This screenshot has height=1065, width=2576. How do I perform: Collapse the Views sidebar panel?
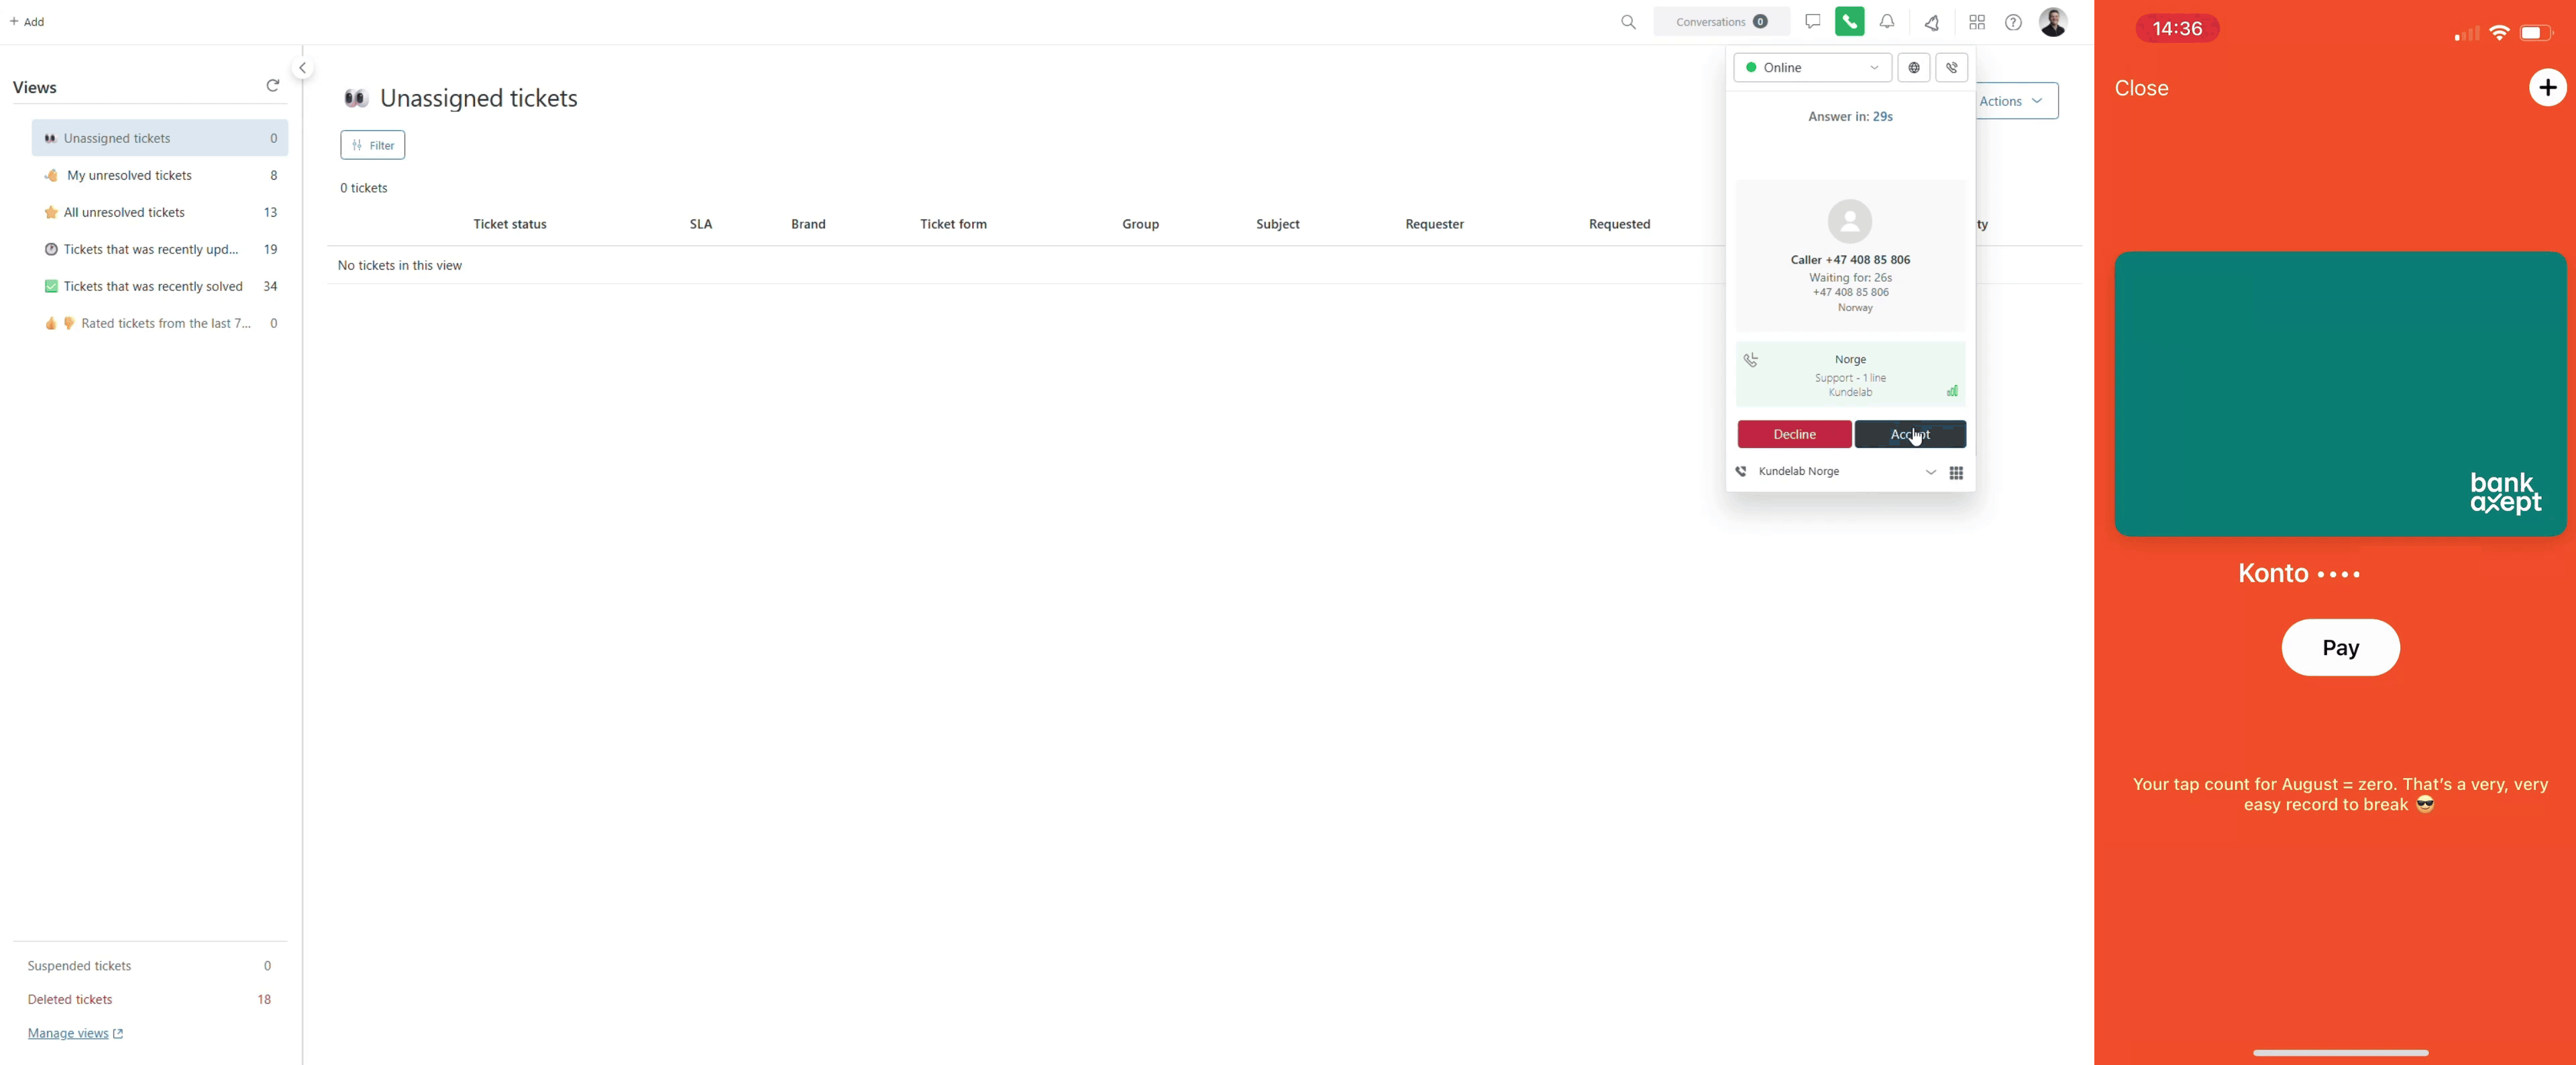[302, 68]
